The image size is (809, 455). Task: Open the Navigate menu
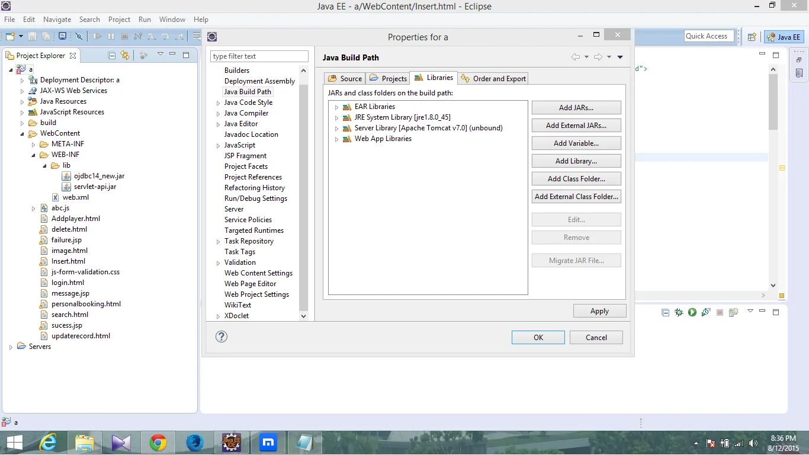pos(57,20)
